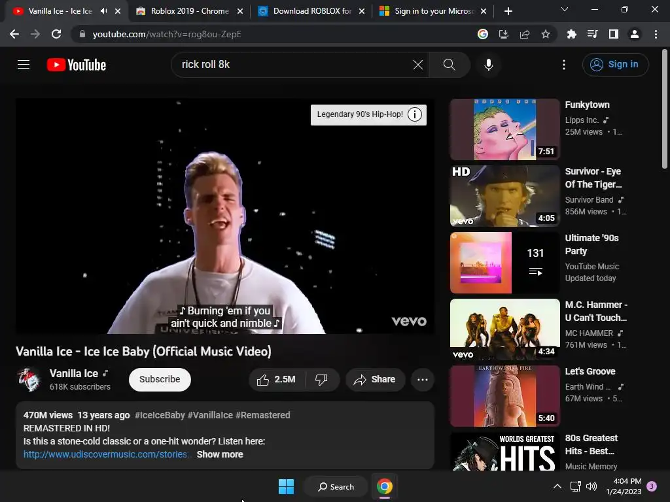Dislike the video with thumbs down
Screen dimensions: 670x502
322,380
